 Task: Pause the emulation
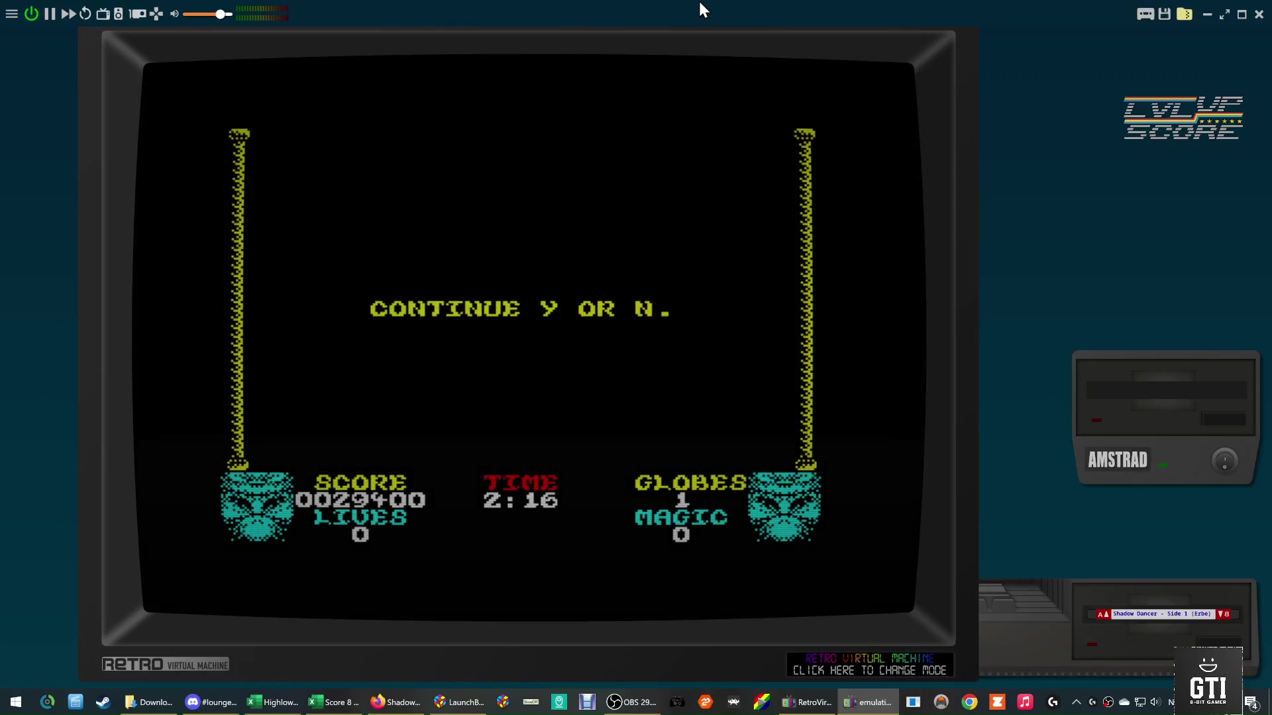click(50, 14)
